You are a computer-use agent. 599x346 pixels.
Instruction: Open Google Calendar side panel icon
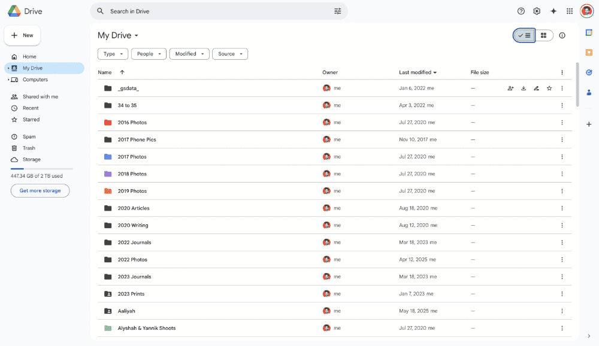[589, 33]
